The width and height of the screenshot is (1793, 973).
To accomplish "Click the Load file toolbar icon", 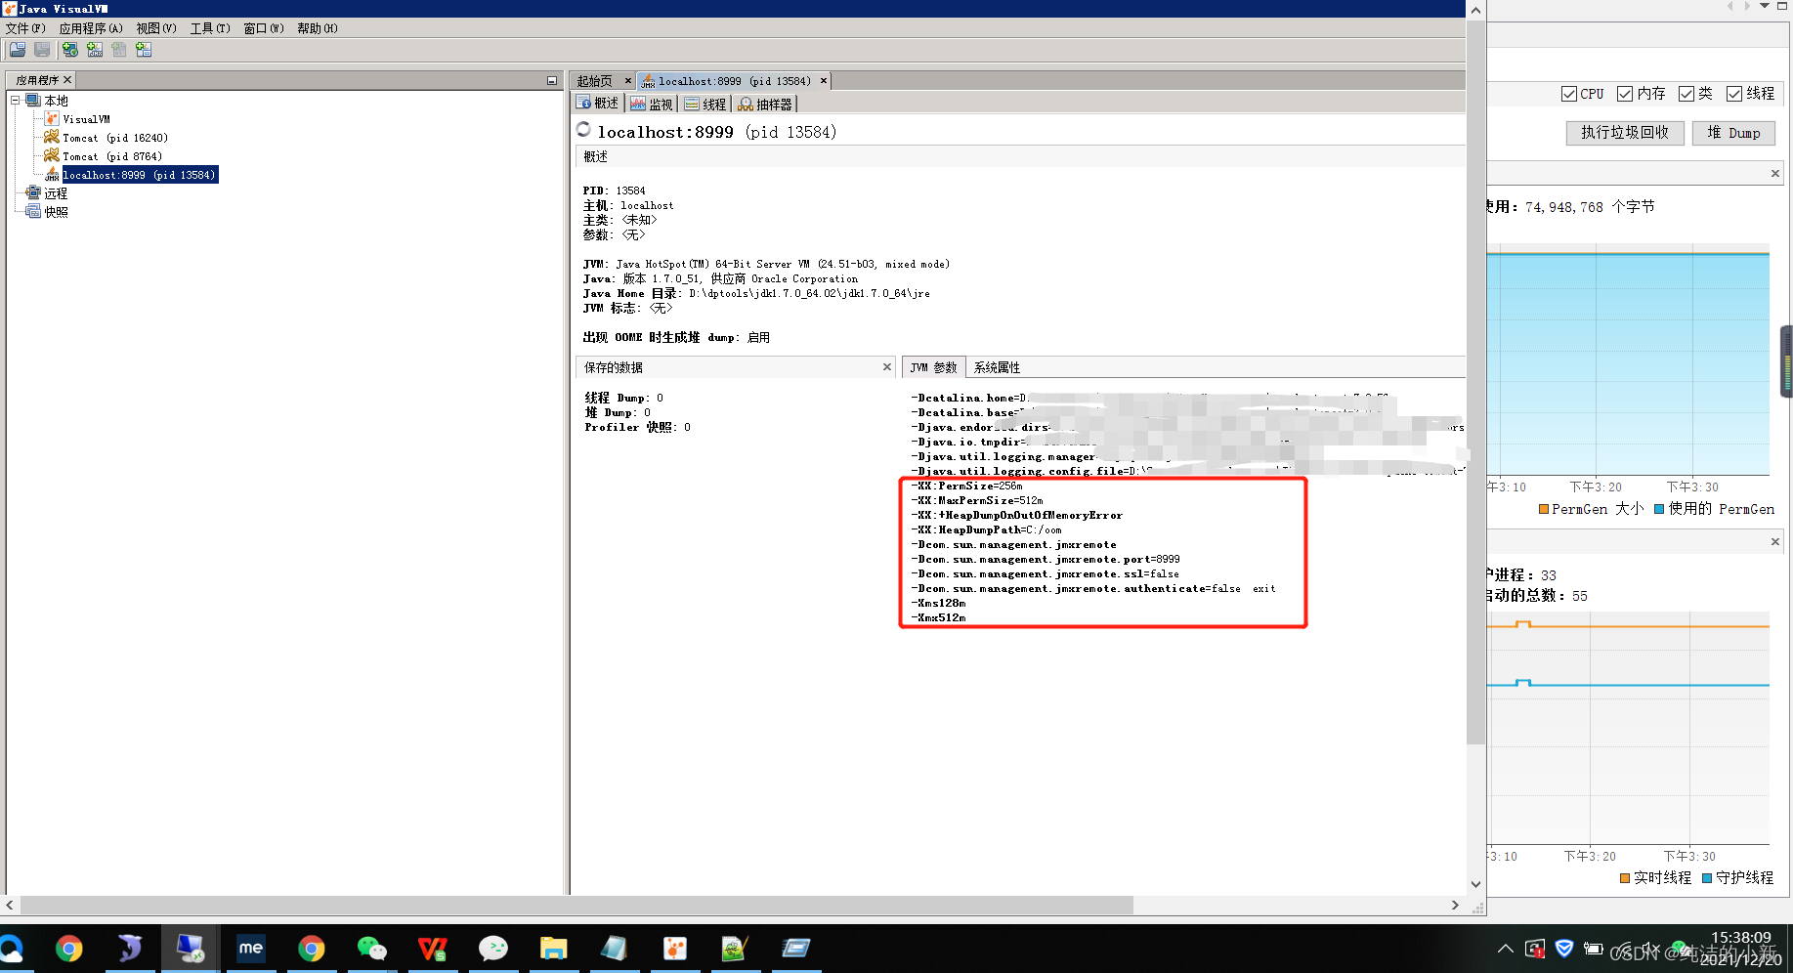I will tap(18, 50).
